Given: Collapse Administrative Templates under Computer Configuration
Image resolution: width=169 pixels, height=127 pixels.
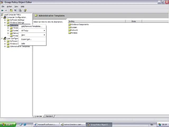Looking at the screenshot, I should (x=5, y=25).
